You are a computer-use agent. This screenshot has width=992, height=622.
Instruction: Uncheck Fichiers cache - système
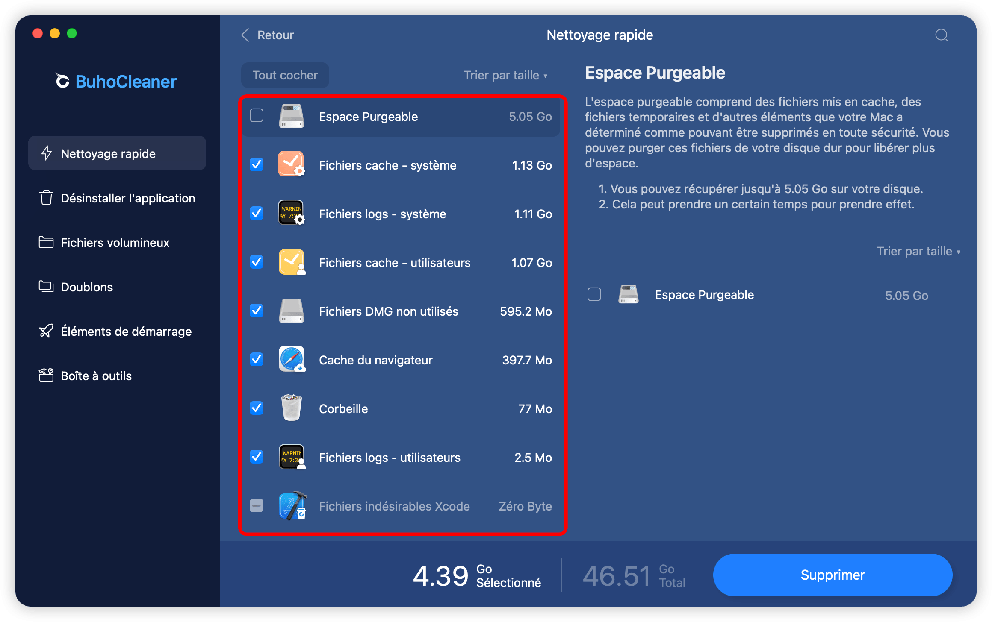[257, 164]
